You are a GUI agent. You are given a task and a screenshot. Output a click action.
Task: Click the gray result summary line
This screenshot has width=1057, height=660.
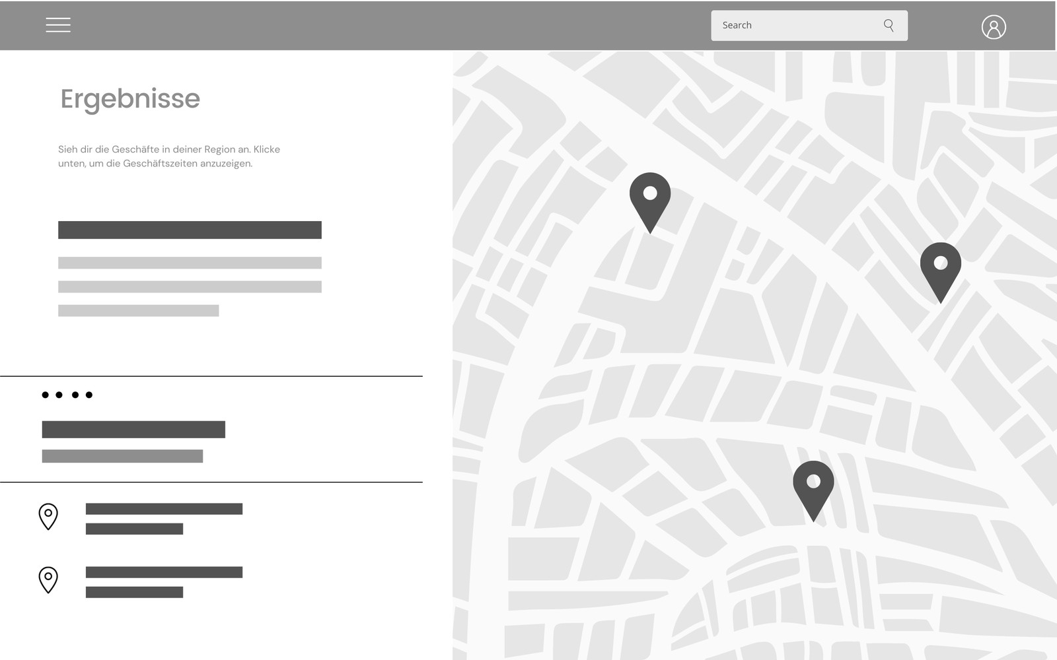(122, 455)
